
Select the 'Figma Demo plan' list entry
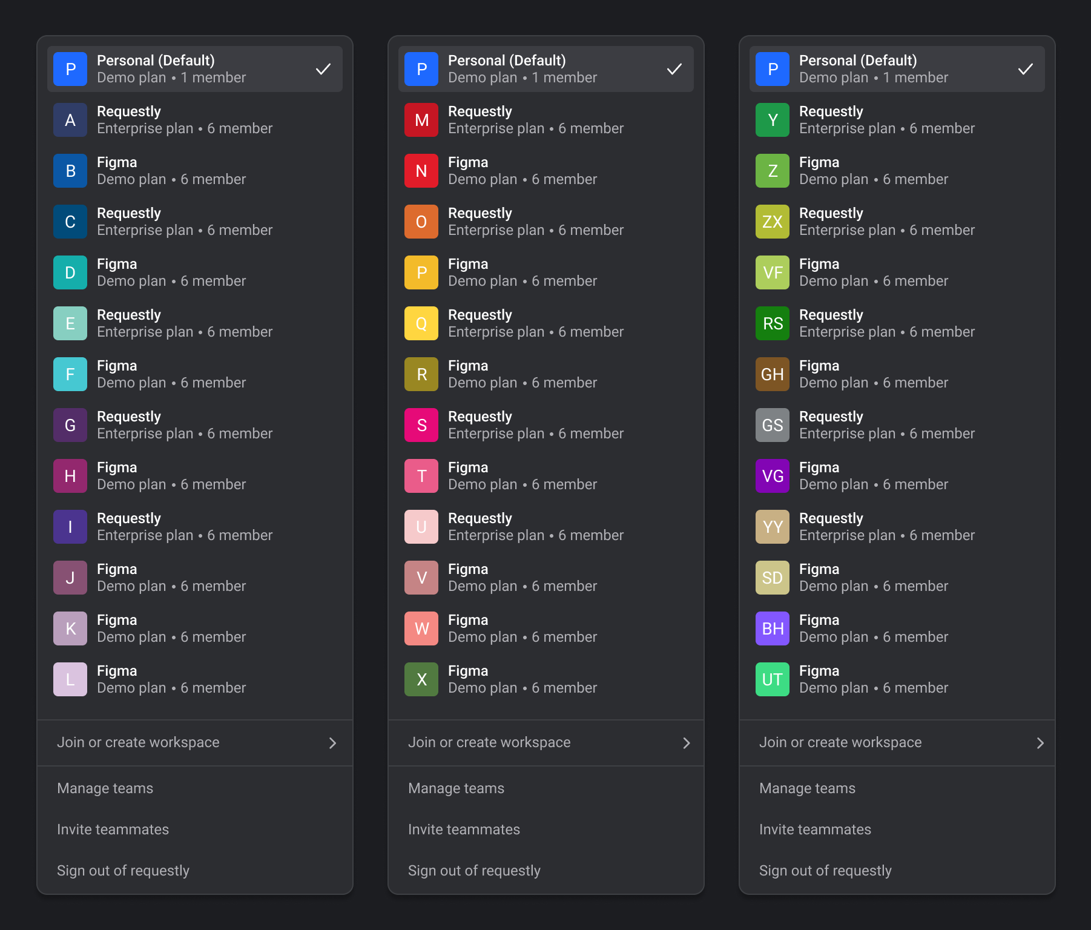(x=171, y=171)
